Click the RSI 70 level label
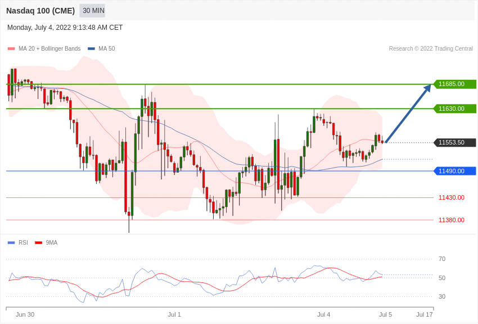 click(442, 259)
